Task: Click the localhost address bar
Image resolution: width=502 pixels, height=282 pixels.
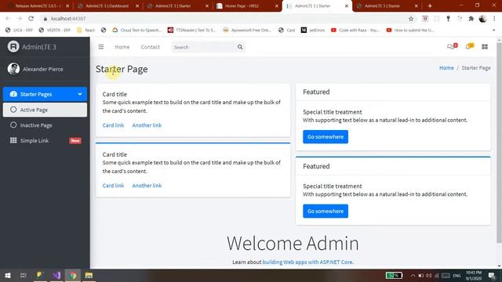Action: [224, 19]
